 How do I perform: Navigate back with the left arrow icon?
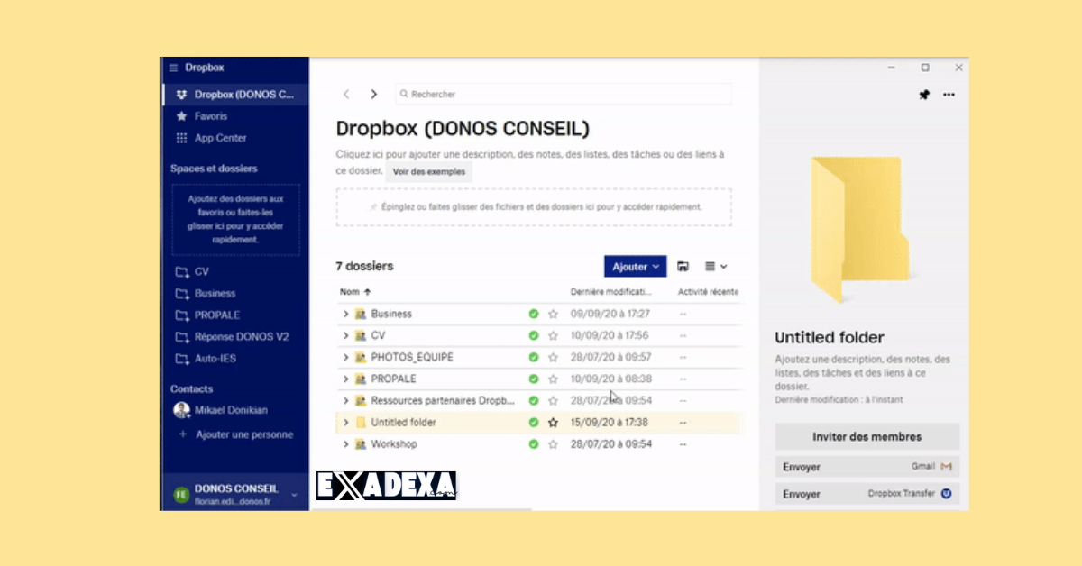tap(346, 94)
